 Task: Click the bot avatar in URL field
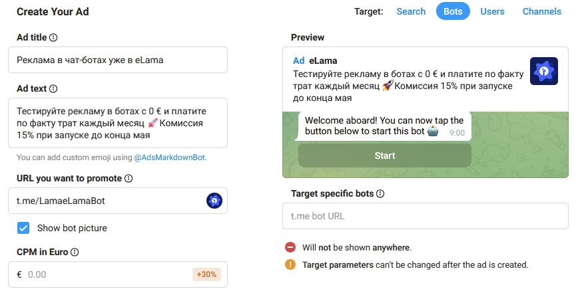[214, 201]
